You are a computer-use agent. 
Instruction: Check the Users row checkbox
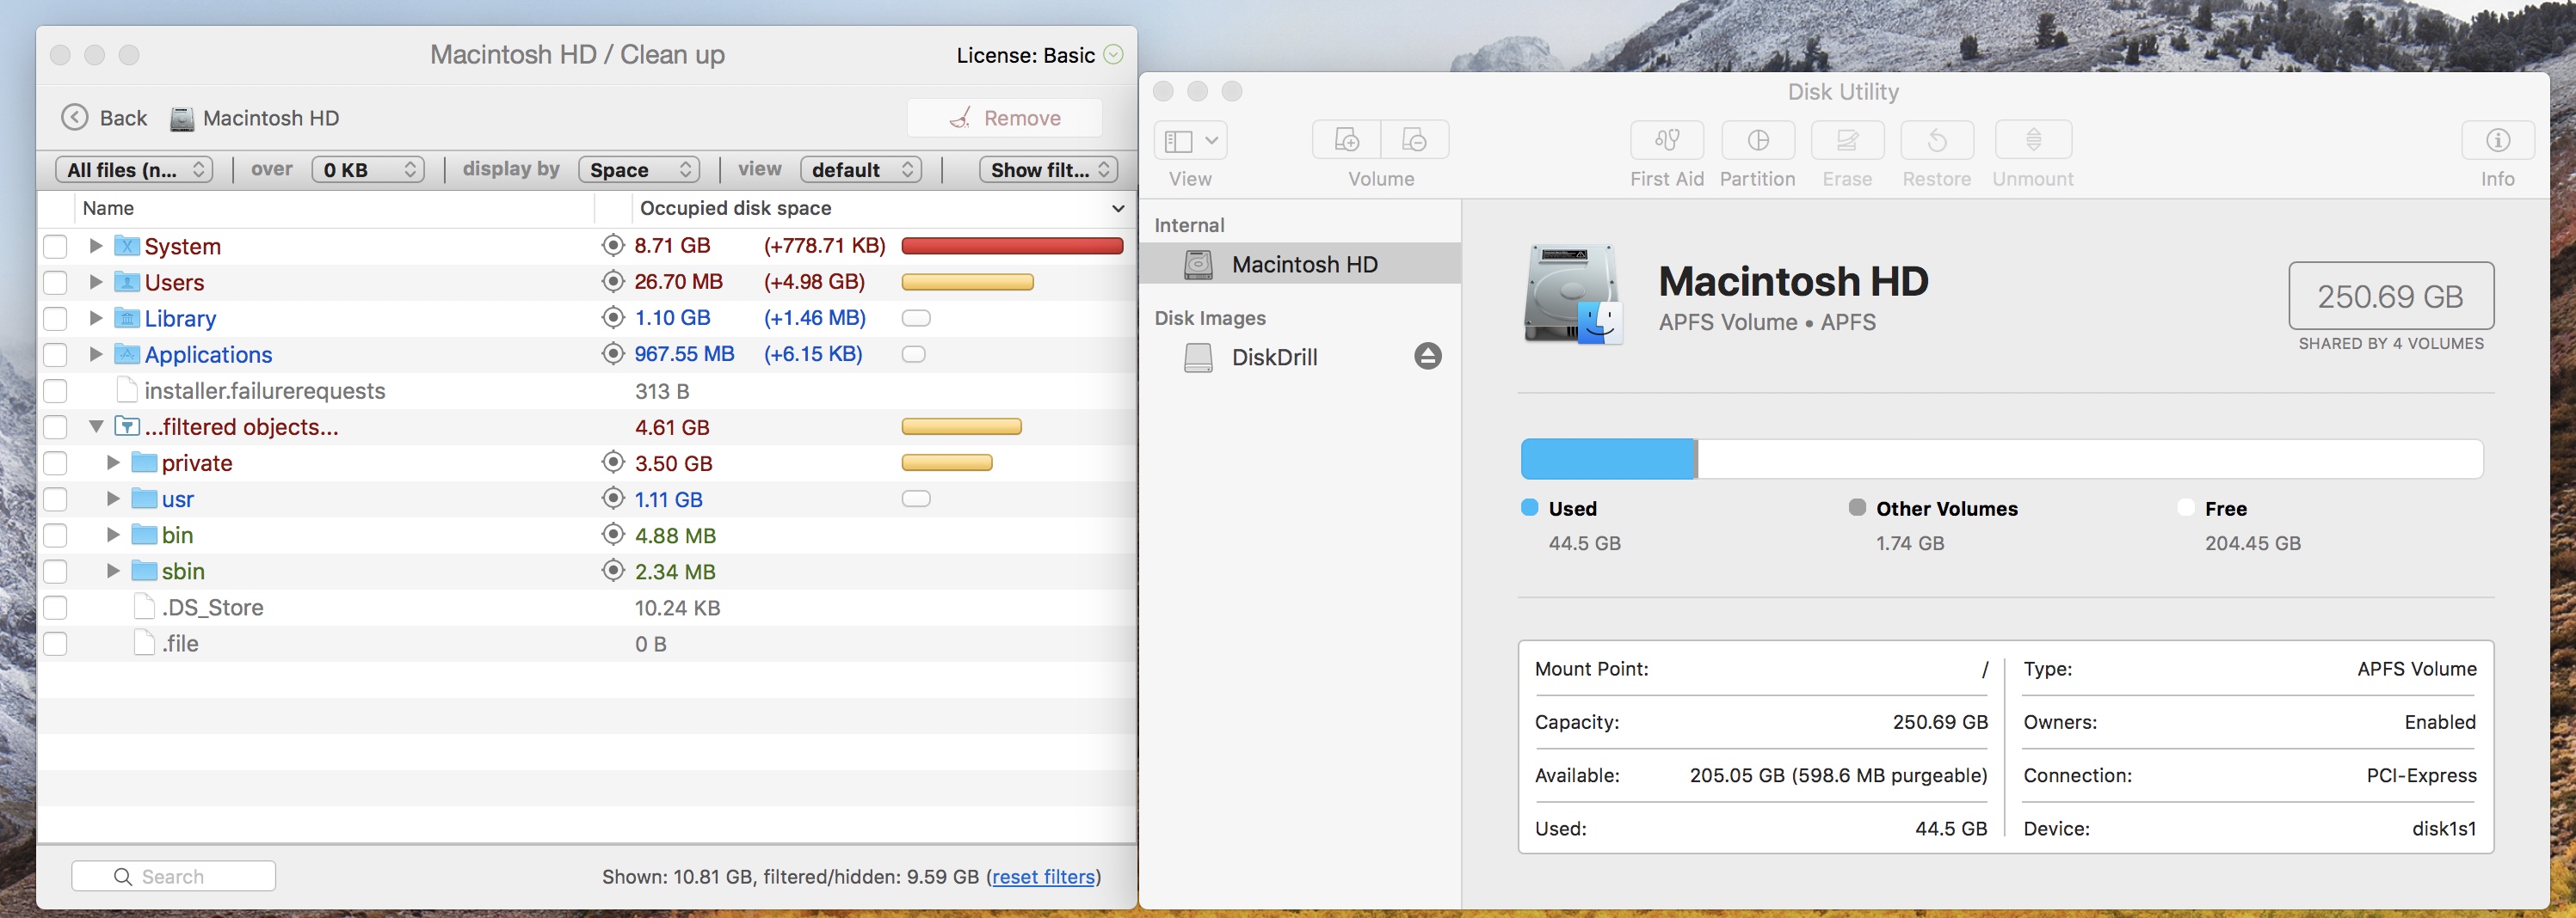click(55, 282)
